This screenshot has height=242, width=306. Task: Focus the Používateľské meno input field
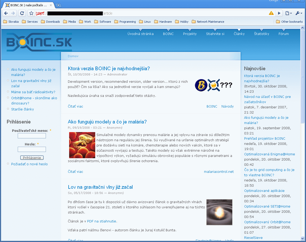[32, 136]
